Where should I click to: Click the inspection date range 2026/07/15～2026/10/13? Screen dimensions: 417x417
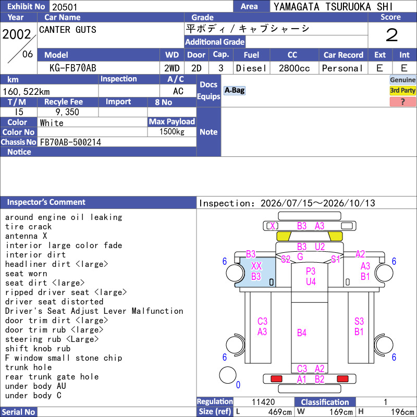pos(317,203)
